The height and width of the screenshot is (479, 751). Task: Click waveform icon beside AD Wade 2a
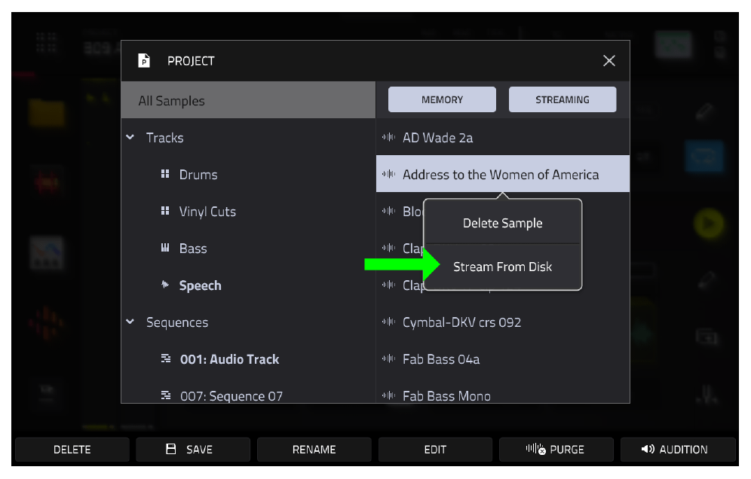pos(388,137)
